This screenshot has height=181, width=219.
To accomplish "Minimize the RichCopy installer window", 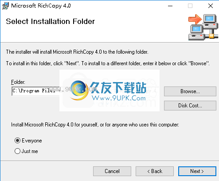I will tap(170, 6).
